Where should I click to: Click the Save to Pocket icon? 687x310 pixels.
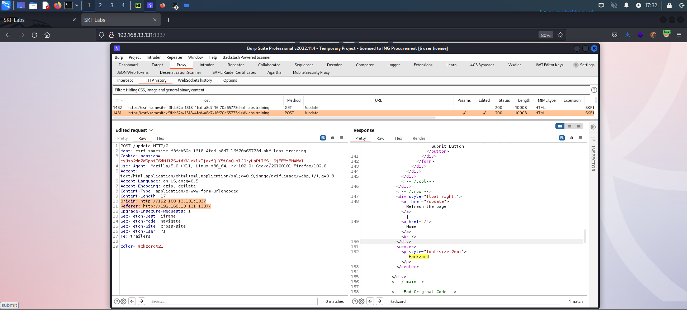point(615,35)
